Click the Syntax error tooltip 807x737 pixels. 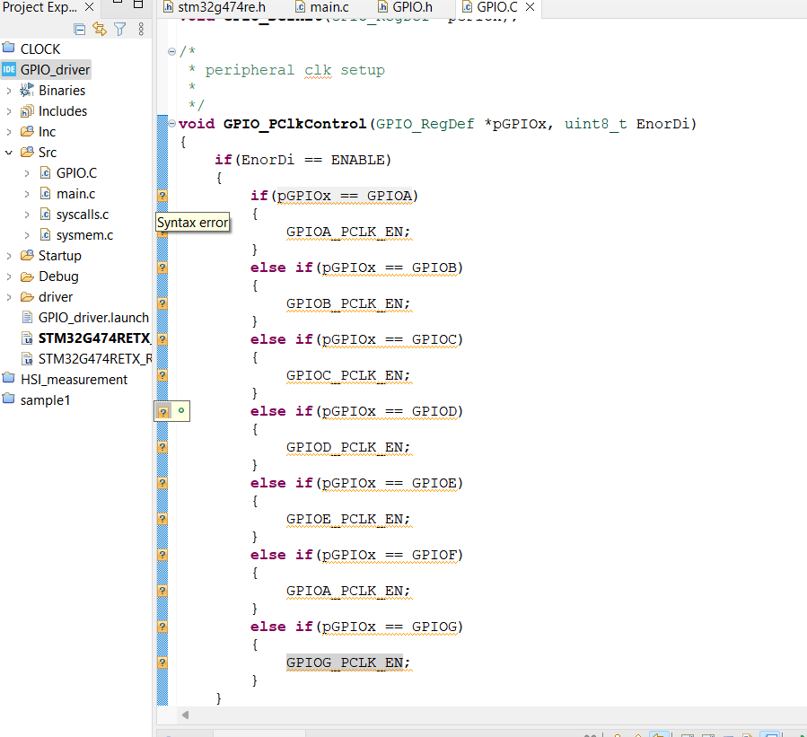tap(192, 222)
